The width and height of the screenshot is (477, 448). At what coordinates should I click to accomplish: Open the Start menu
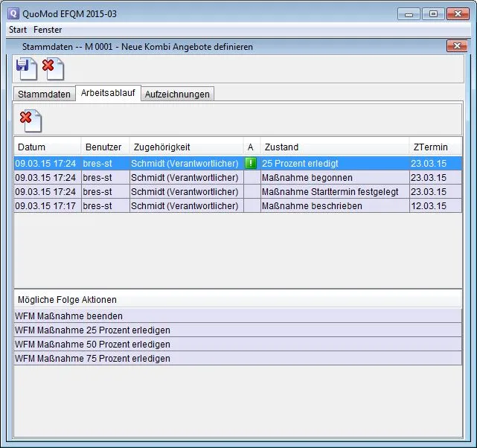[18, 30]
